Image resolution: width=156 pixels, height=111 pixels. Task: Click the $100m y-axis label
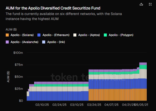[18, 53]
